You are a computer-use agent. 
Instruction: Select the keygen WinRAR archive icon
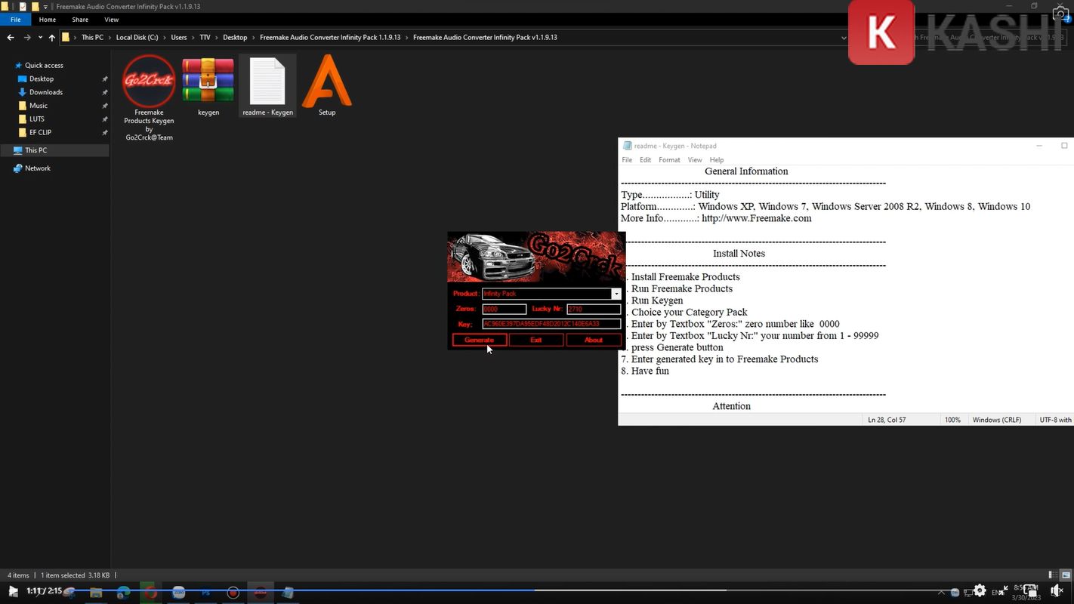tap(208, 82)
